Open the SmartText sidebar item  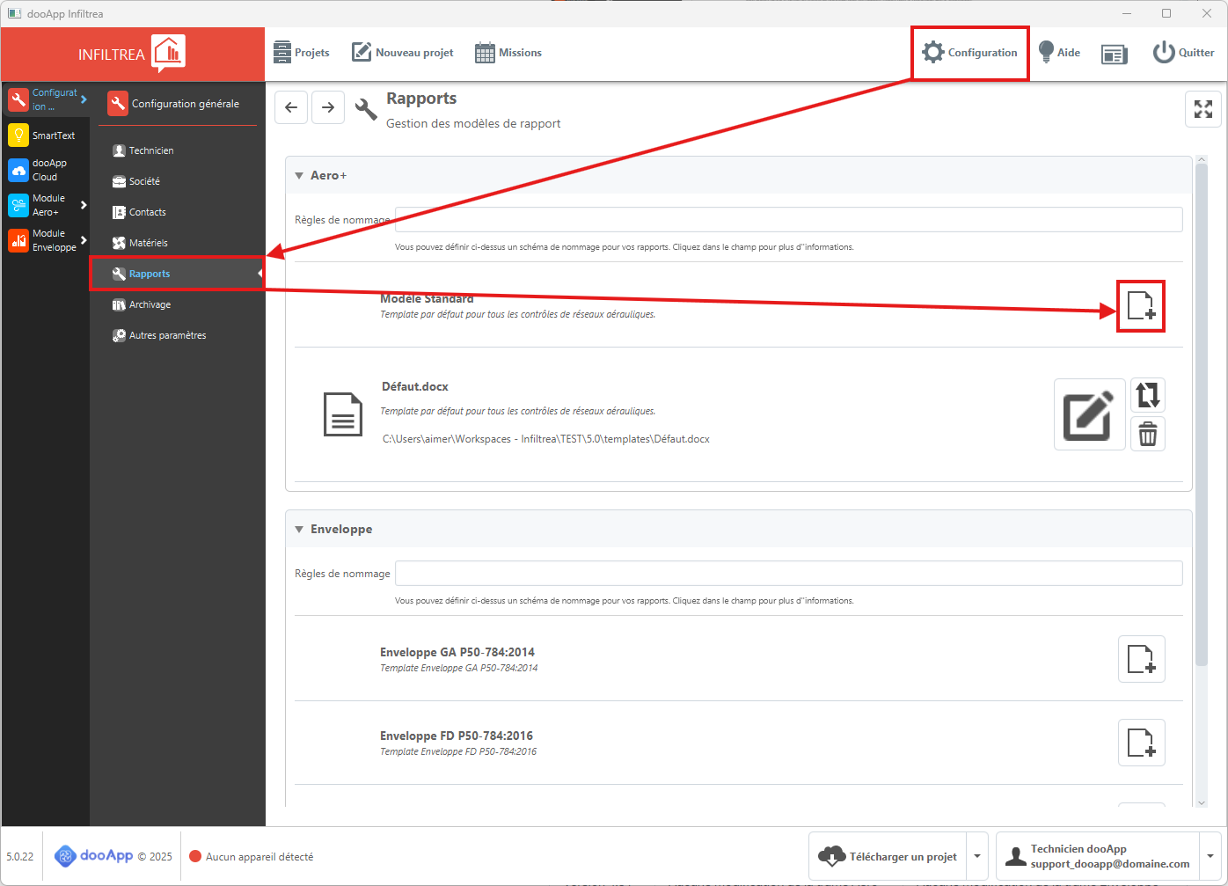pyautogui.click(x=42, y=135)
